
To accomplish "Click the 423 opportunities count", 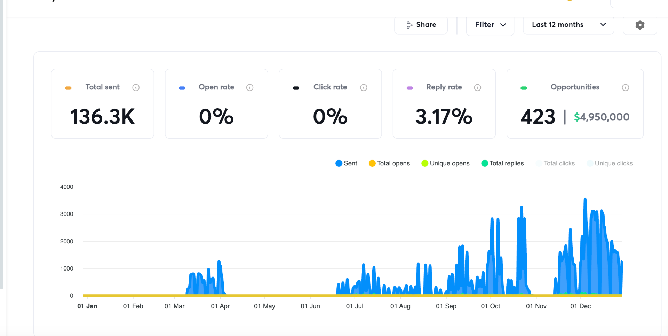I will pyautogui.click(x=538, y=117).
